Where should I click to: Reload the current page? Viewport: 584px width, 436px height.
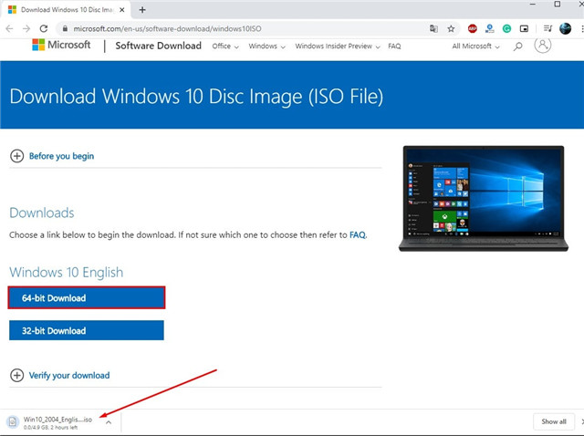pos(44,28)
